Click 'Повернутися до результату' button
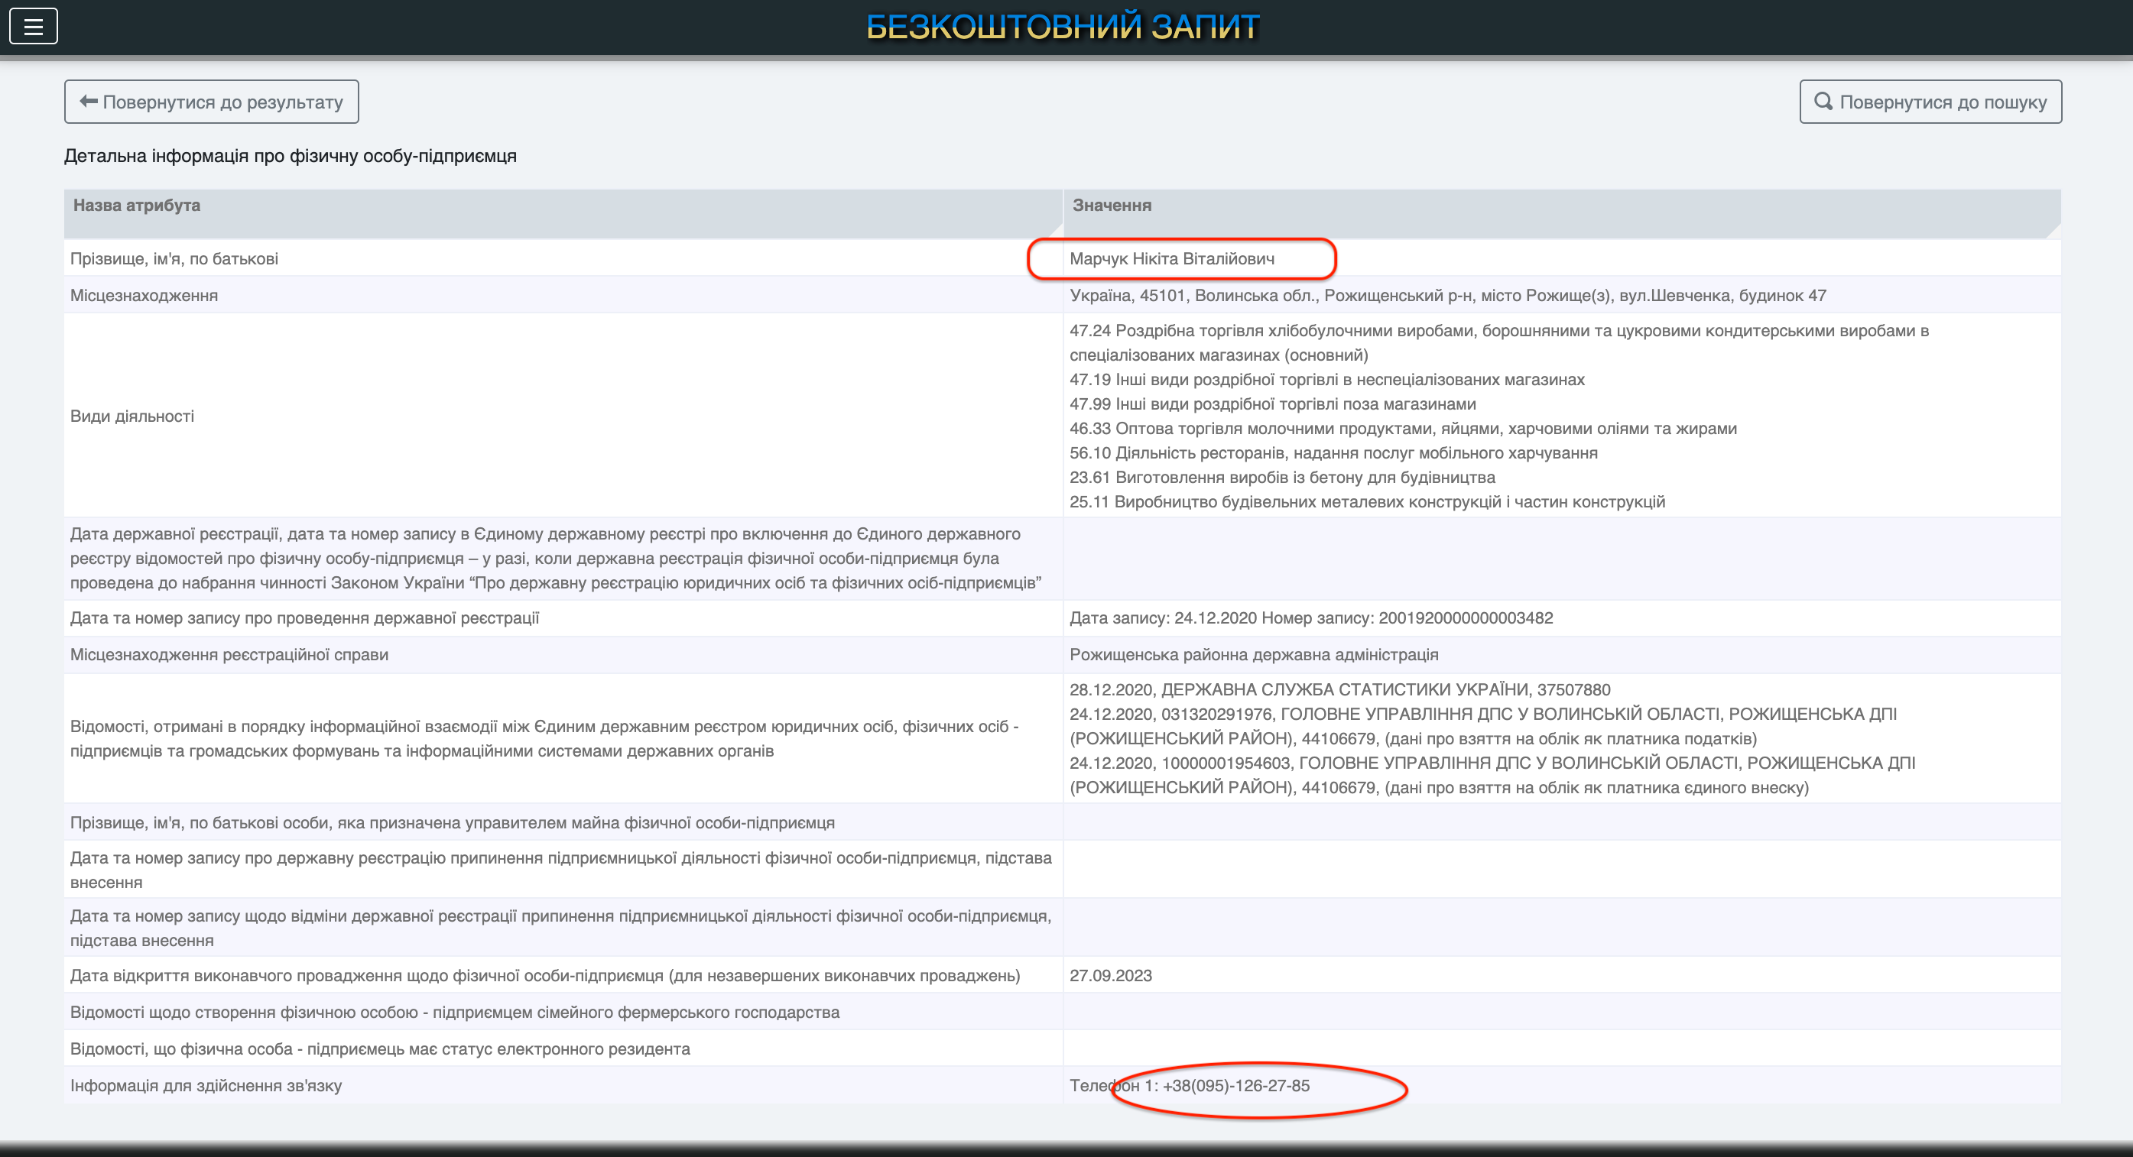The image size is (2133, 1157). [x=211, y=102]
